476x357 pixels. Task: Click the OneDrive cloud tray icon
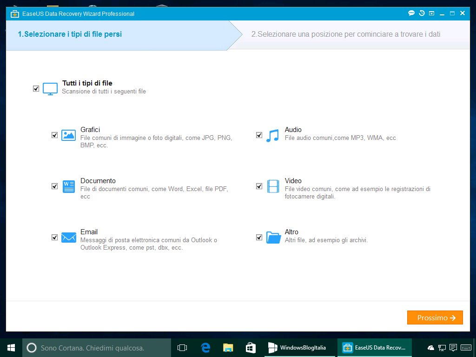pyautogui.click(x=431, y=348)
